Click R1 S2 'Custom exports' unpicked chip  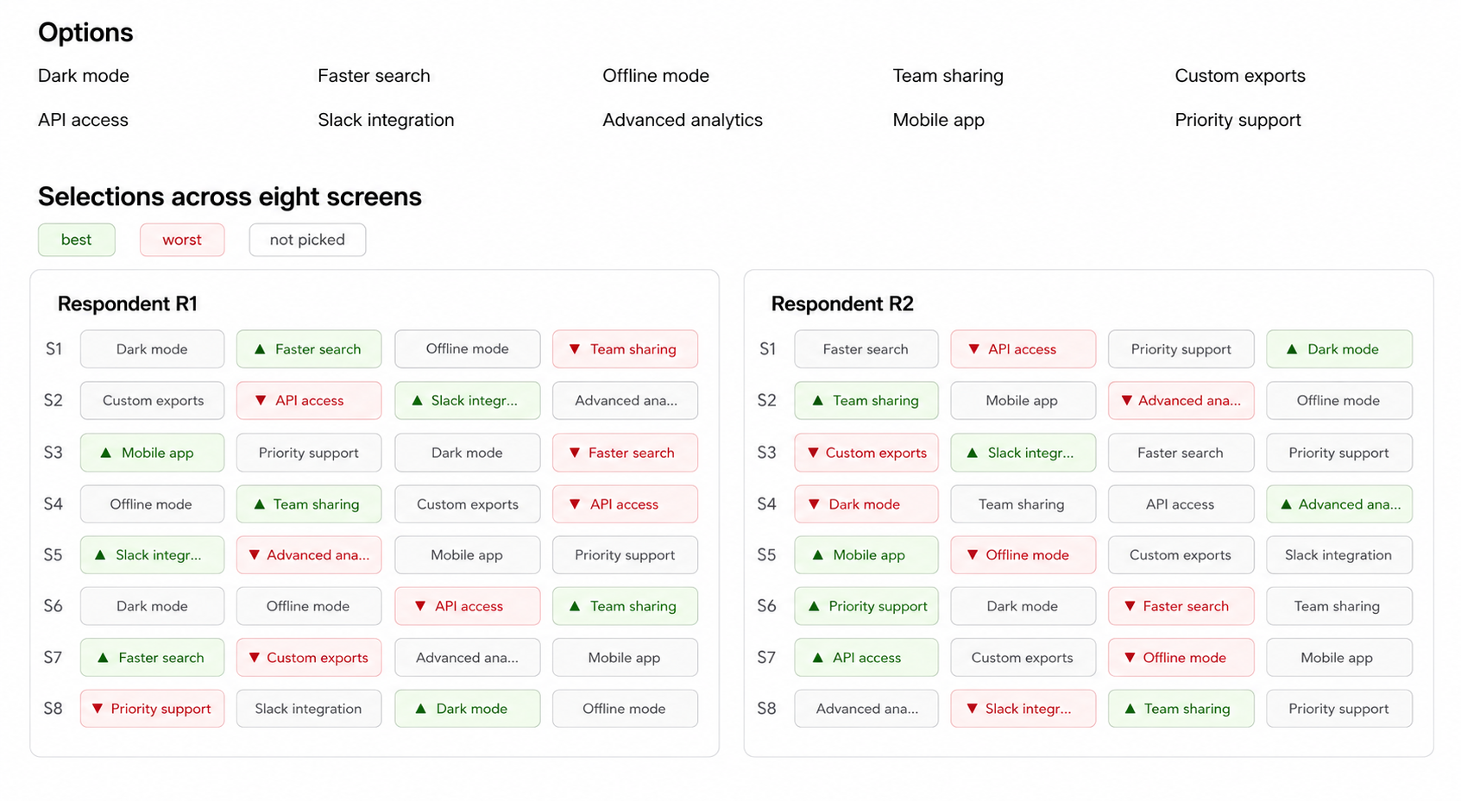click(x=152, y=400)
